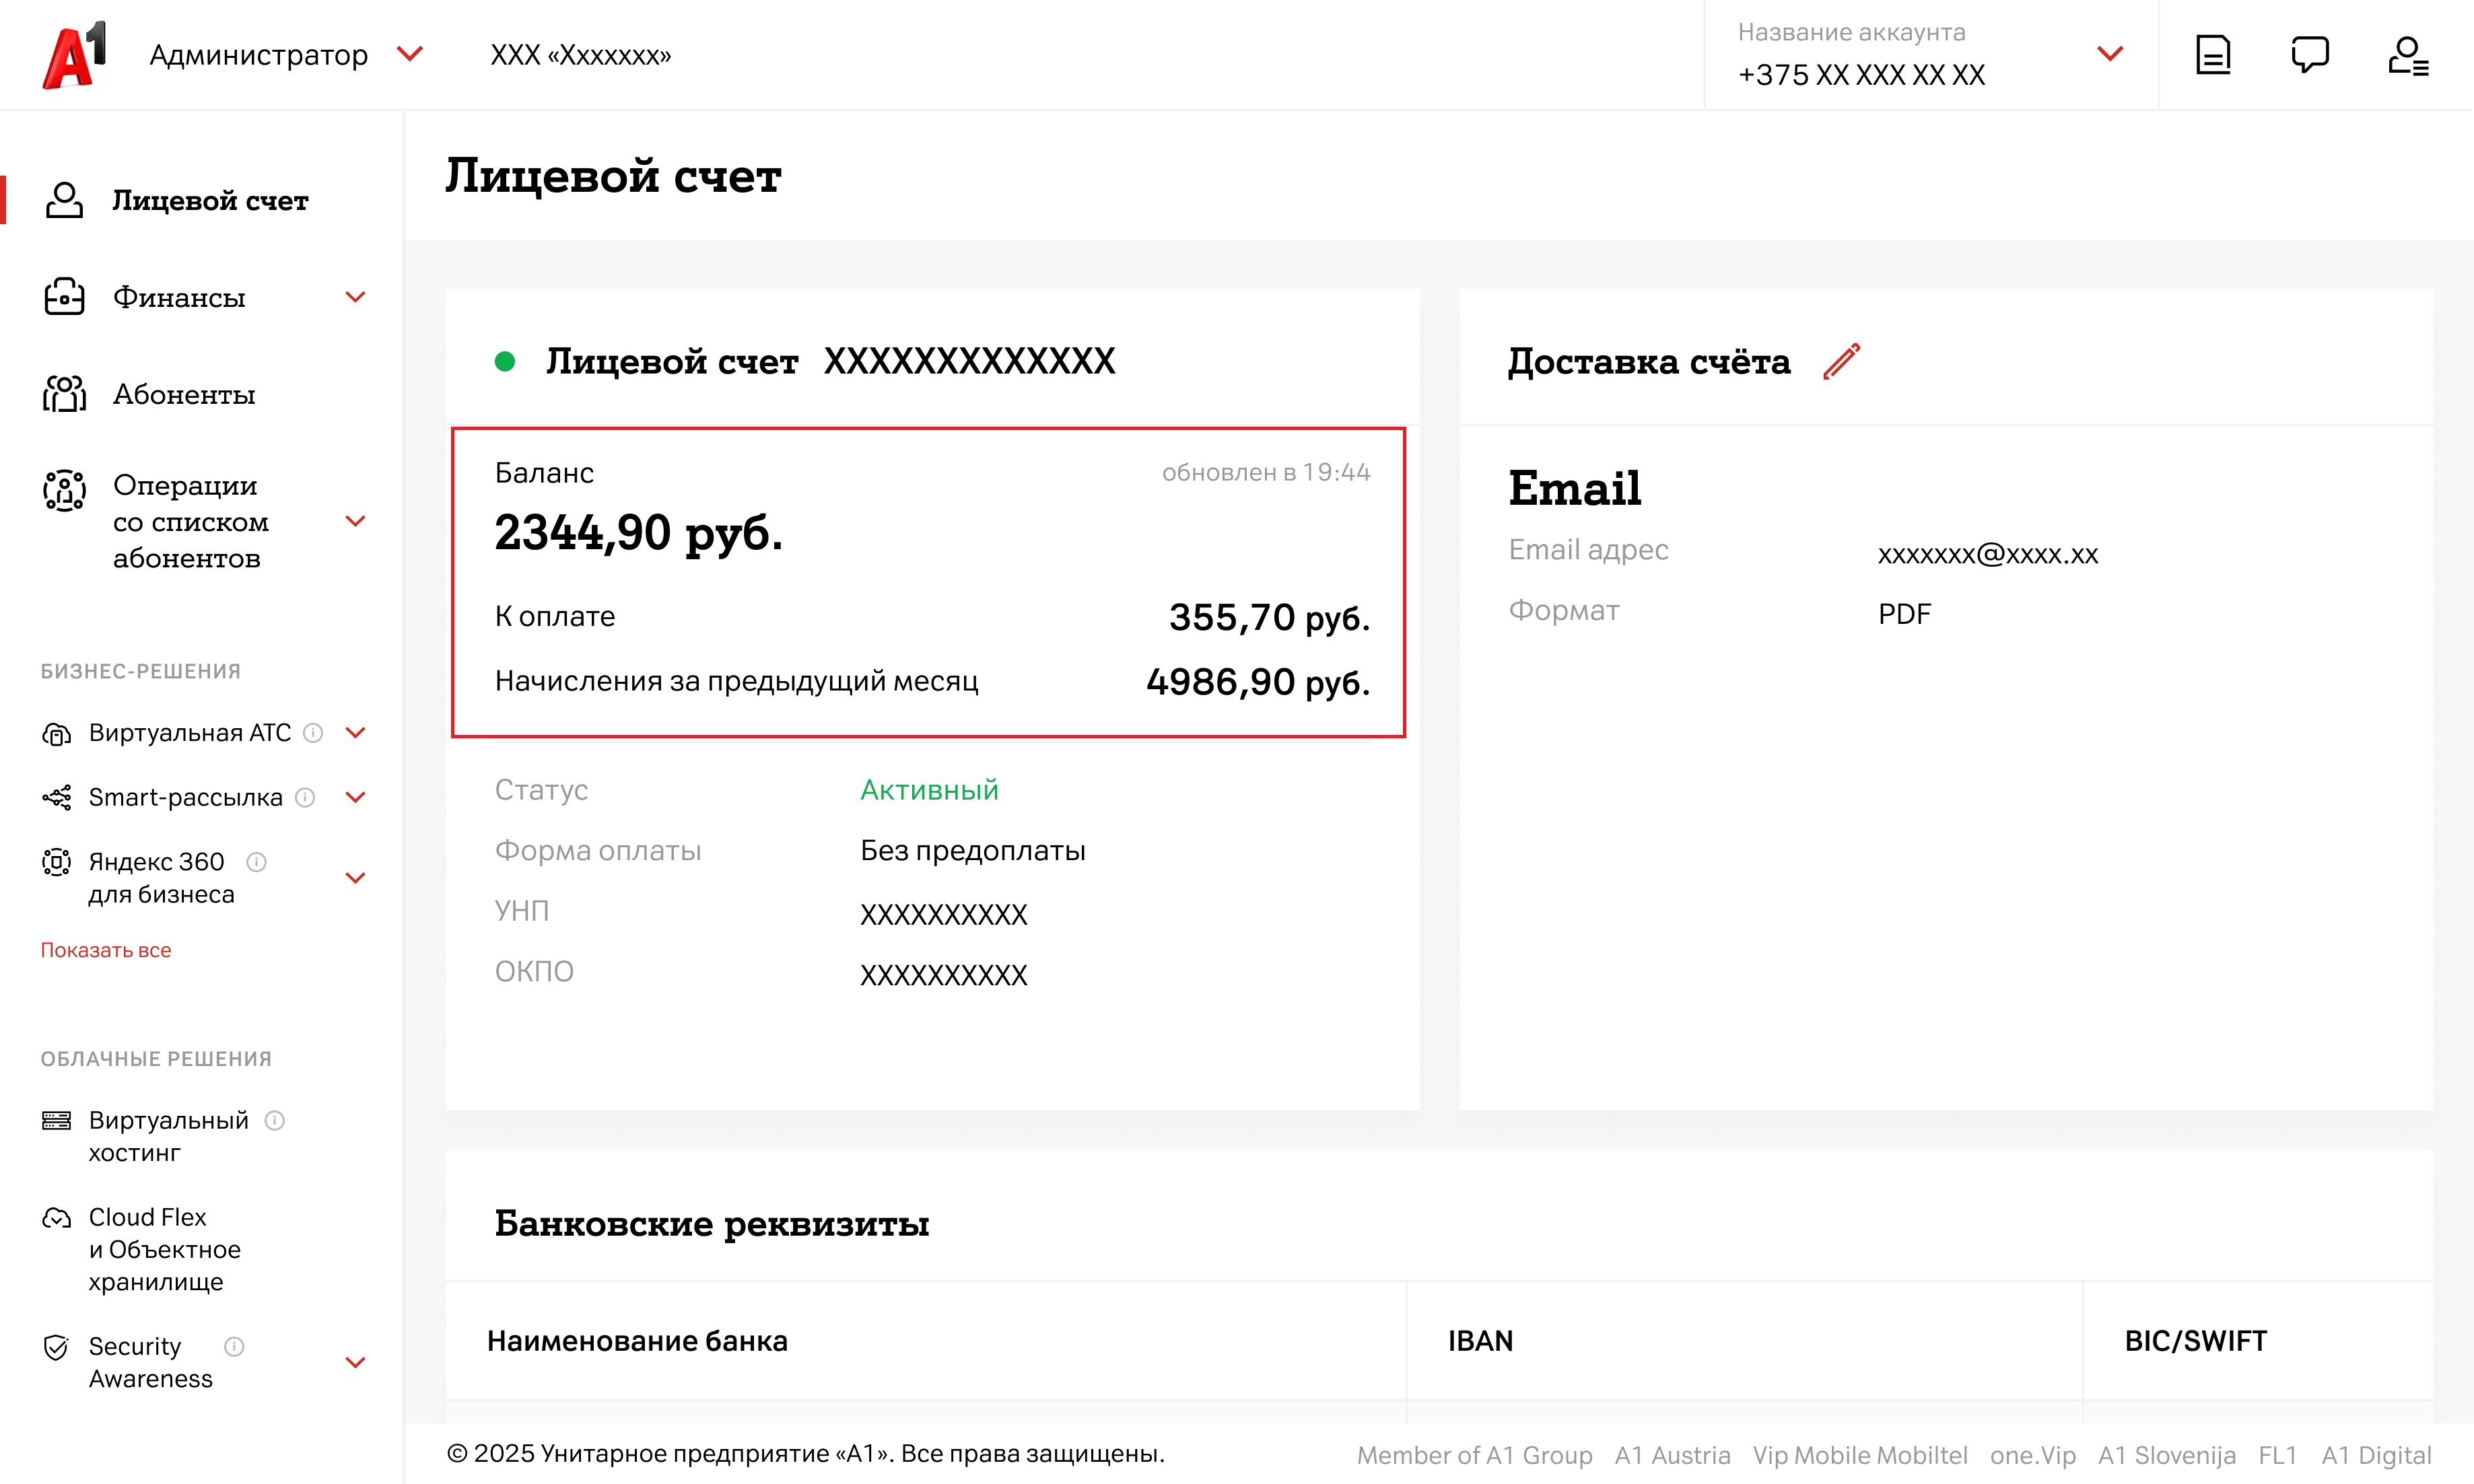Open the A1 Austria footer link
The width and height of the screenshot is (2474, 1484).
point(1672,1455)
